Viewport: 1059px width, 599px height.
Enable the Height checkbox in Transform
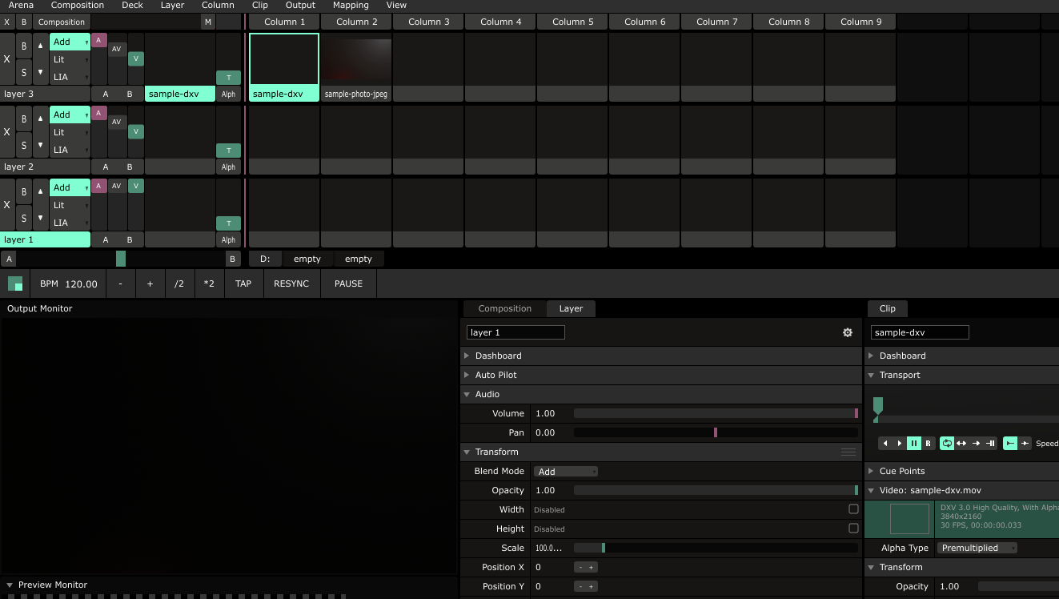(x=853, y=529)
